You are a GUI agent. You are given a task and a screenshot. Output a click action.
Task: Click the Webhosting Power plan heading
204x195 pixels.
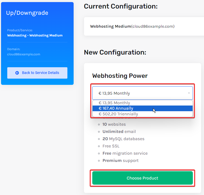coord(120,76)
